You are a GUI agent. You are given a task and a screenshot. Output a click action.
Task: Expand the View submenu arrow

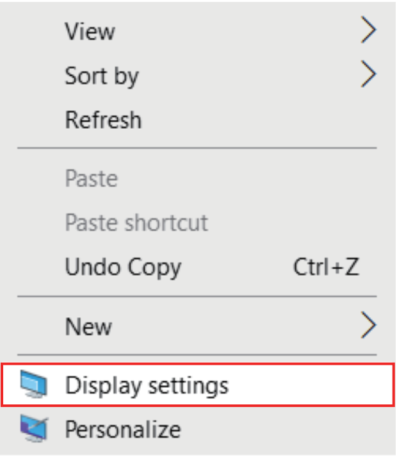(x=368, y=31)
